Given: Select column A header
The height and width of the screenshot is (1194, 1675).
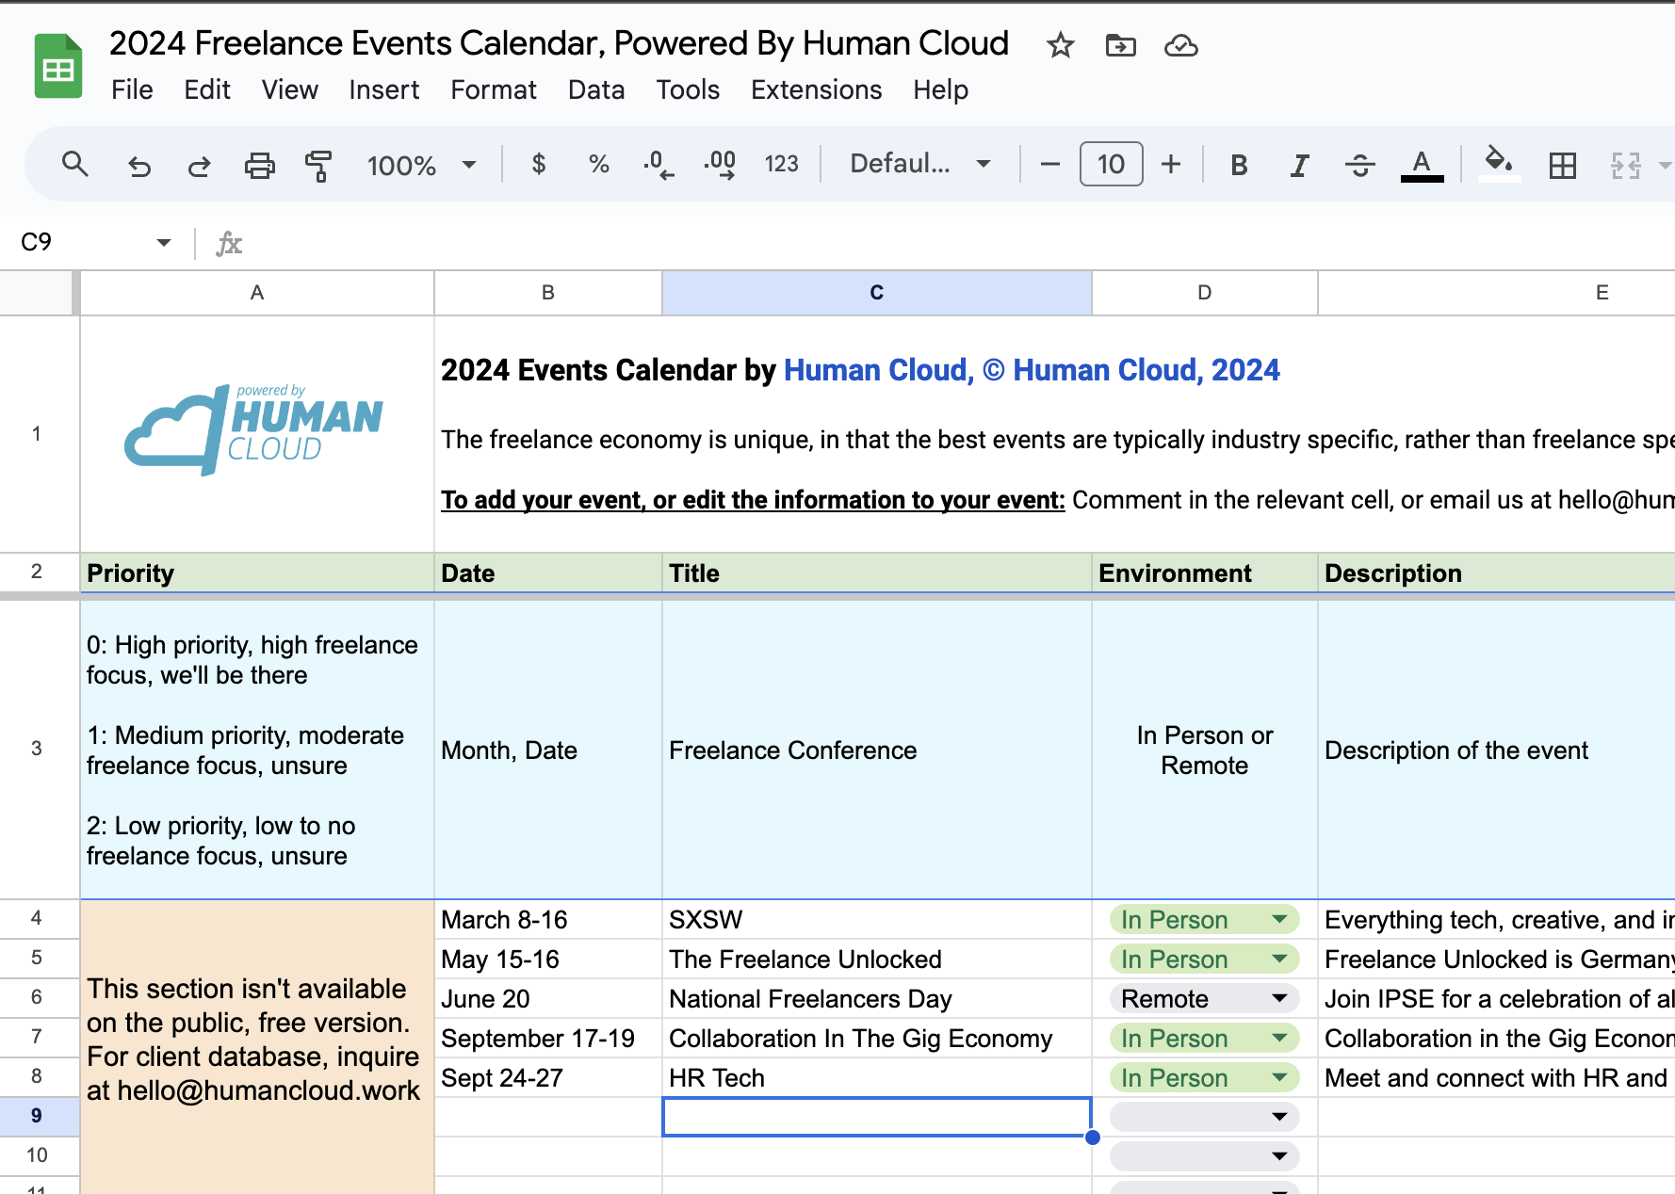Looking at the screenshot, I should click(x=257, y=293).
